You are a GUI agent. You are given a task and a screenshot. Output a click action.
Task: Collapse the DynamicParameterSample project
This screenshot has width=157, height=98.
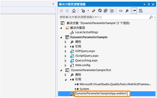point(61,37)
